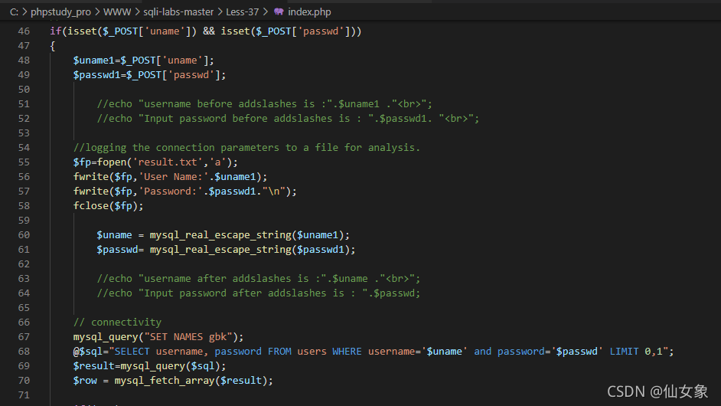This screenshot has width=721, height=406.
Task: Expand chevron after WWW in breadcrumb
Action: [137, 11]
